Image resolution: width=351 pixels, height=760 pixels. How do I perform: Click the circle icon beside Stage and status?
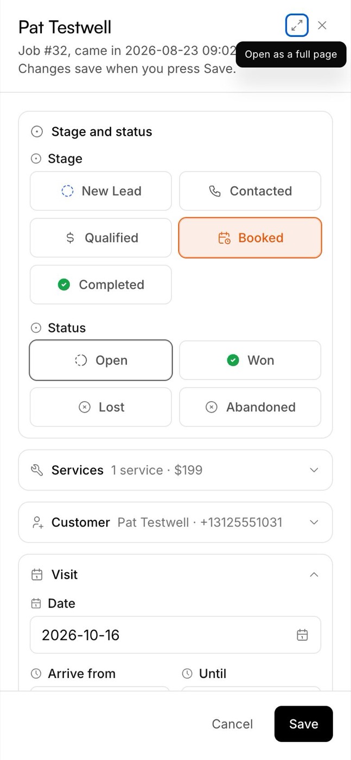coord(37,131)
